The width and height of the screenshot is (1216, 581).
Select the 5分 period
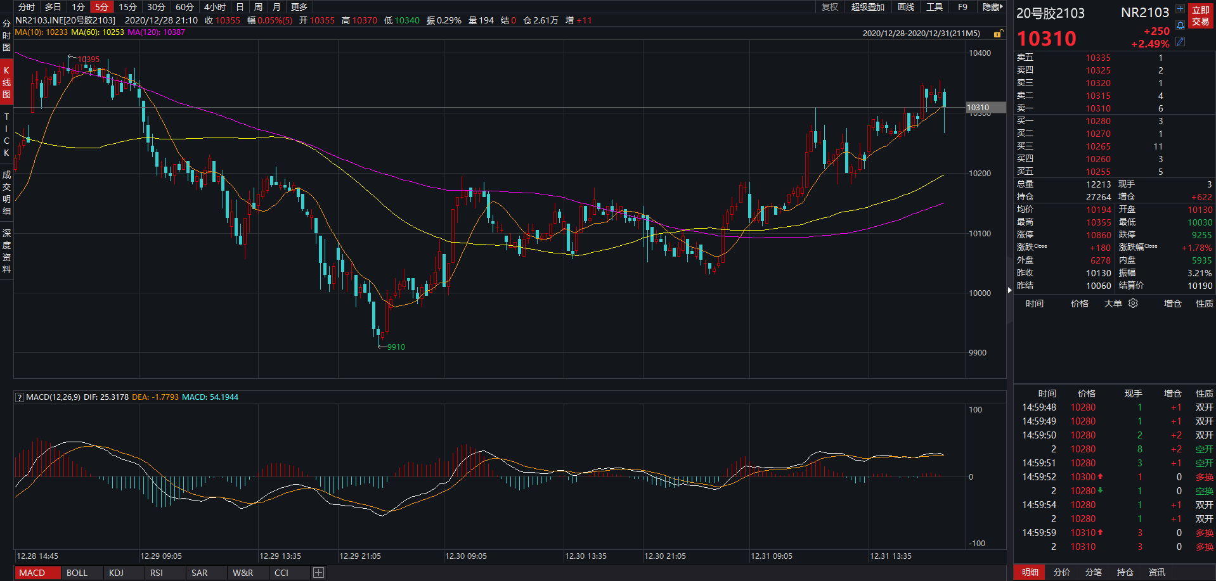click(x=101, y=7)
